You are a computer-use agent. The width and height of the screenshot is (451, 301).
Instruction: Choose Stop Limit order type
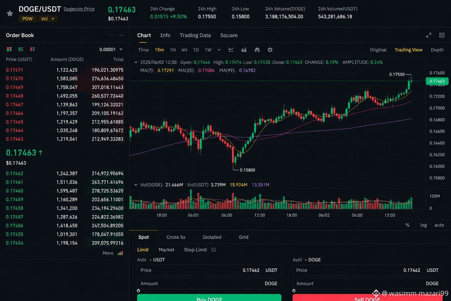pos(196,250)
